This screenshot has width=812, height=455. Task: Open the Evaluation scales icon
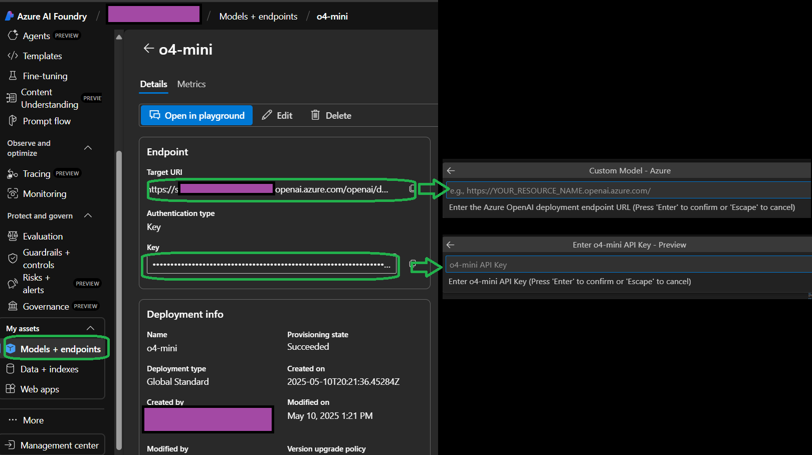pyautogui.click(x=13, y=236)
